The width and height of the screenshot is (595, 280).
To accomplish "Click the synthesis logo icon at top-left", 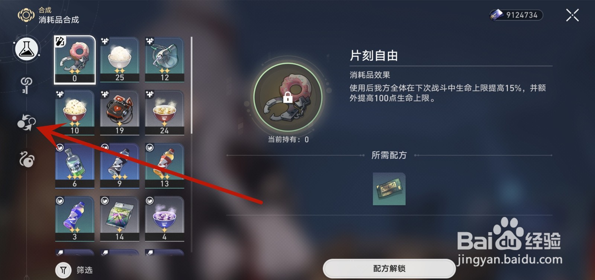I will 26,15.
